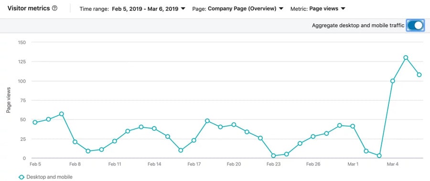Click the '150' y-axis label
The width and height of the screenshot is (430, 181).
point(21,42)
